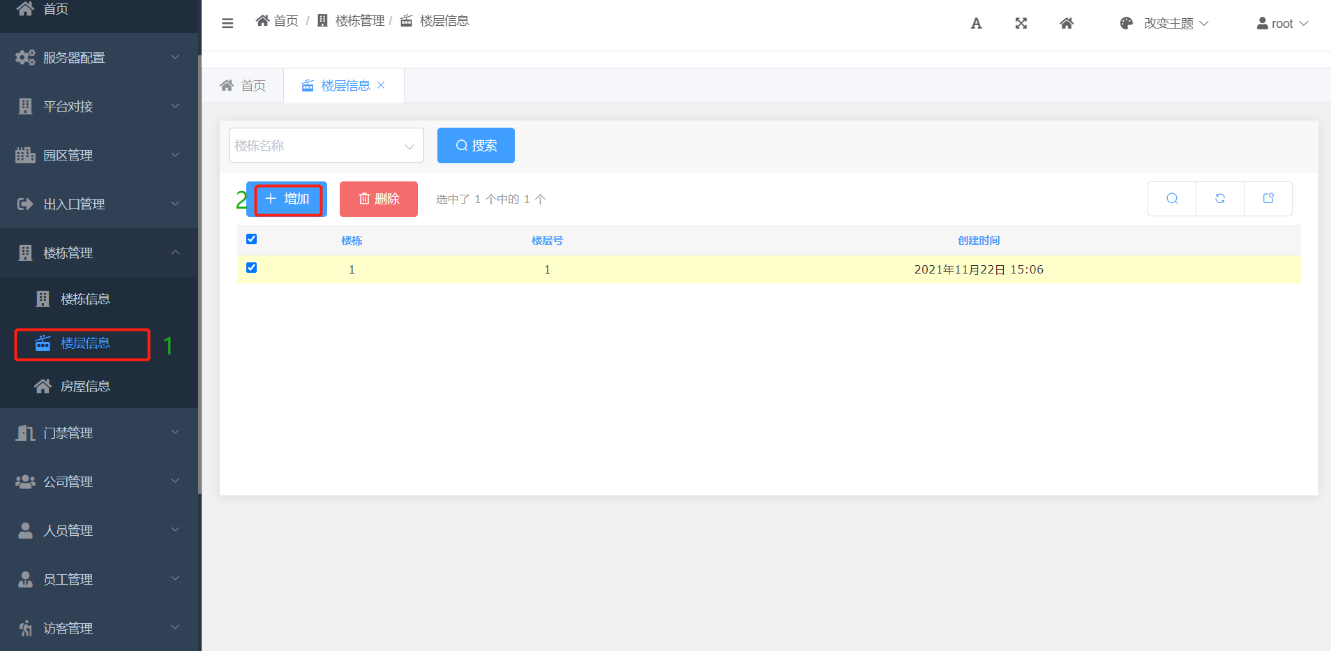Click the hamburger menu collapse icon

point(227,23)
